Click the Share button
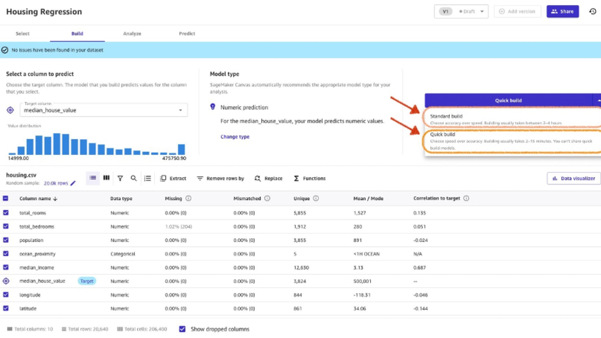This screenshot has width=601, height=338. pos(563,12)
